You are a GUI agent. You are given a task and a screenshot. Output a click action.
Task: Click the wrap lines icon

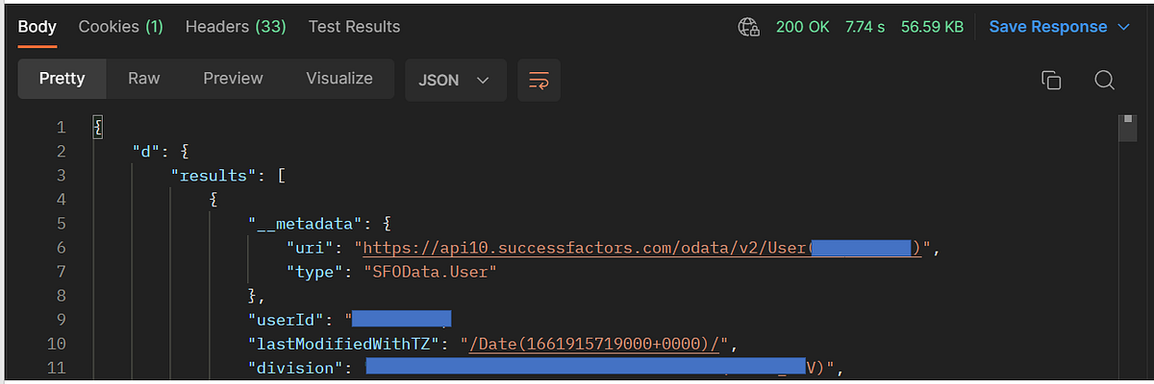(x=539, y=80)
